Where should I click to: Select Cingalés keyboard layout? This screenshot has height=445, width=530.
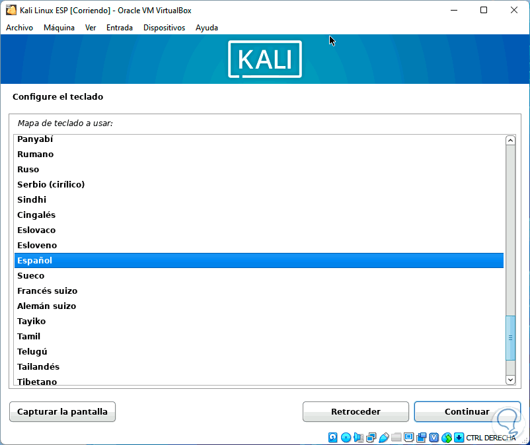click(259, 215)
